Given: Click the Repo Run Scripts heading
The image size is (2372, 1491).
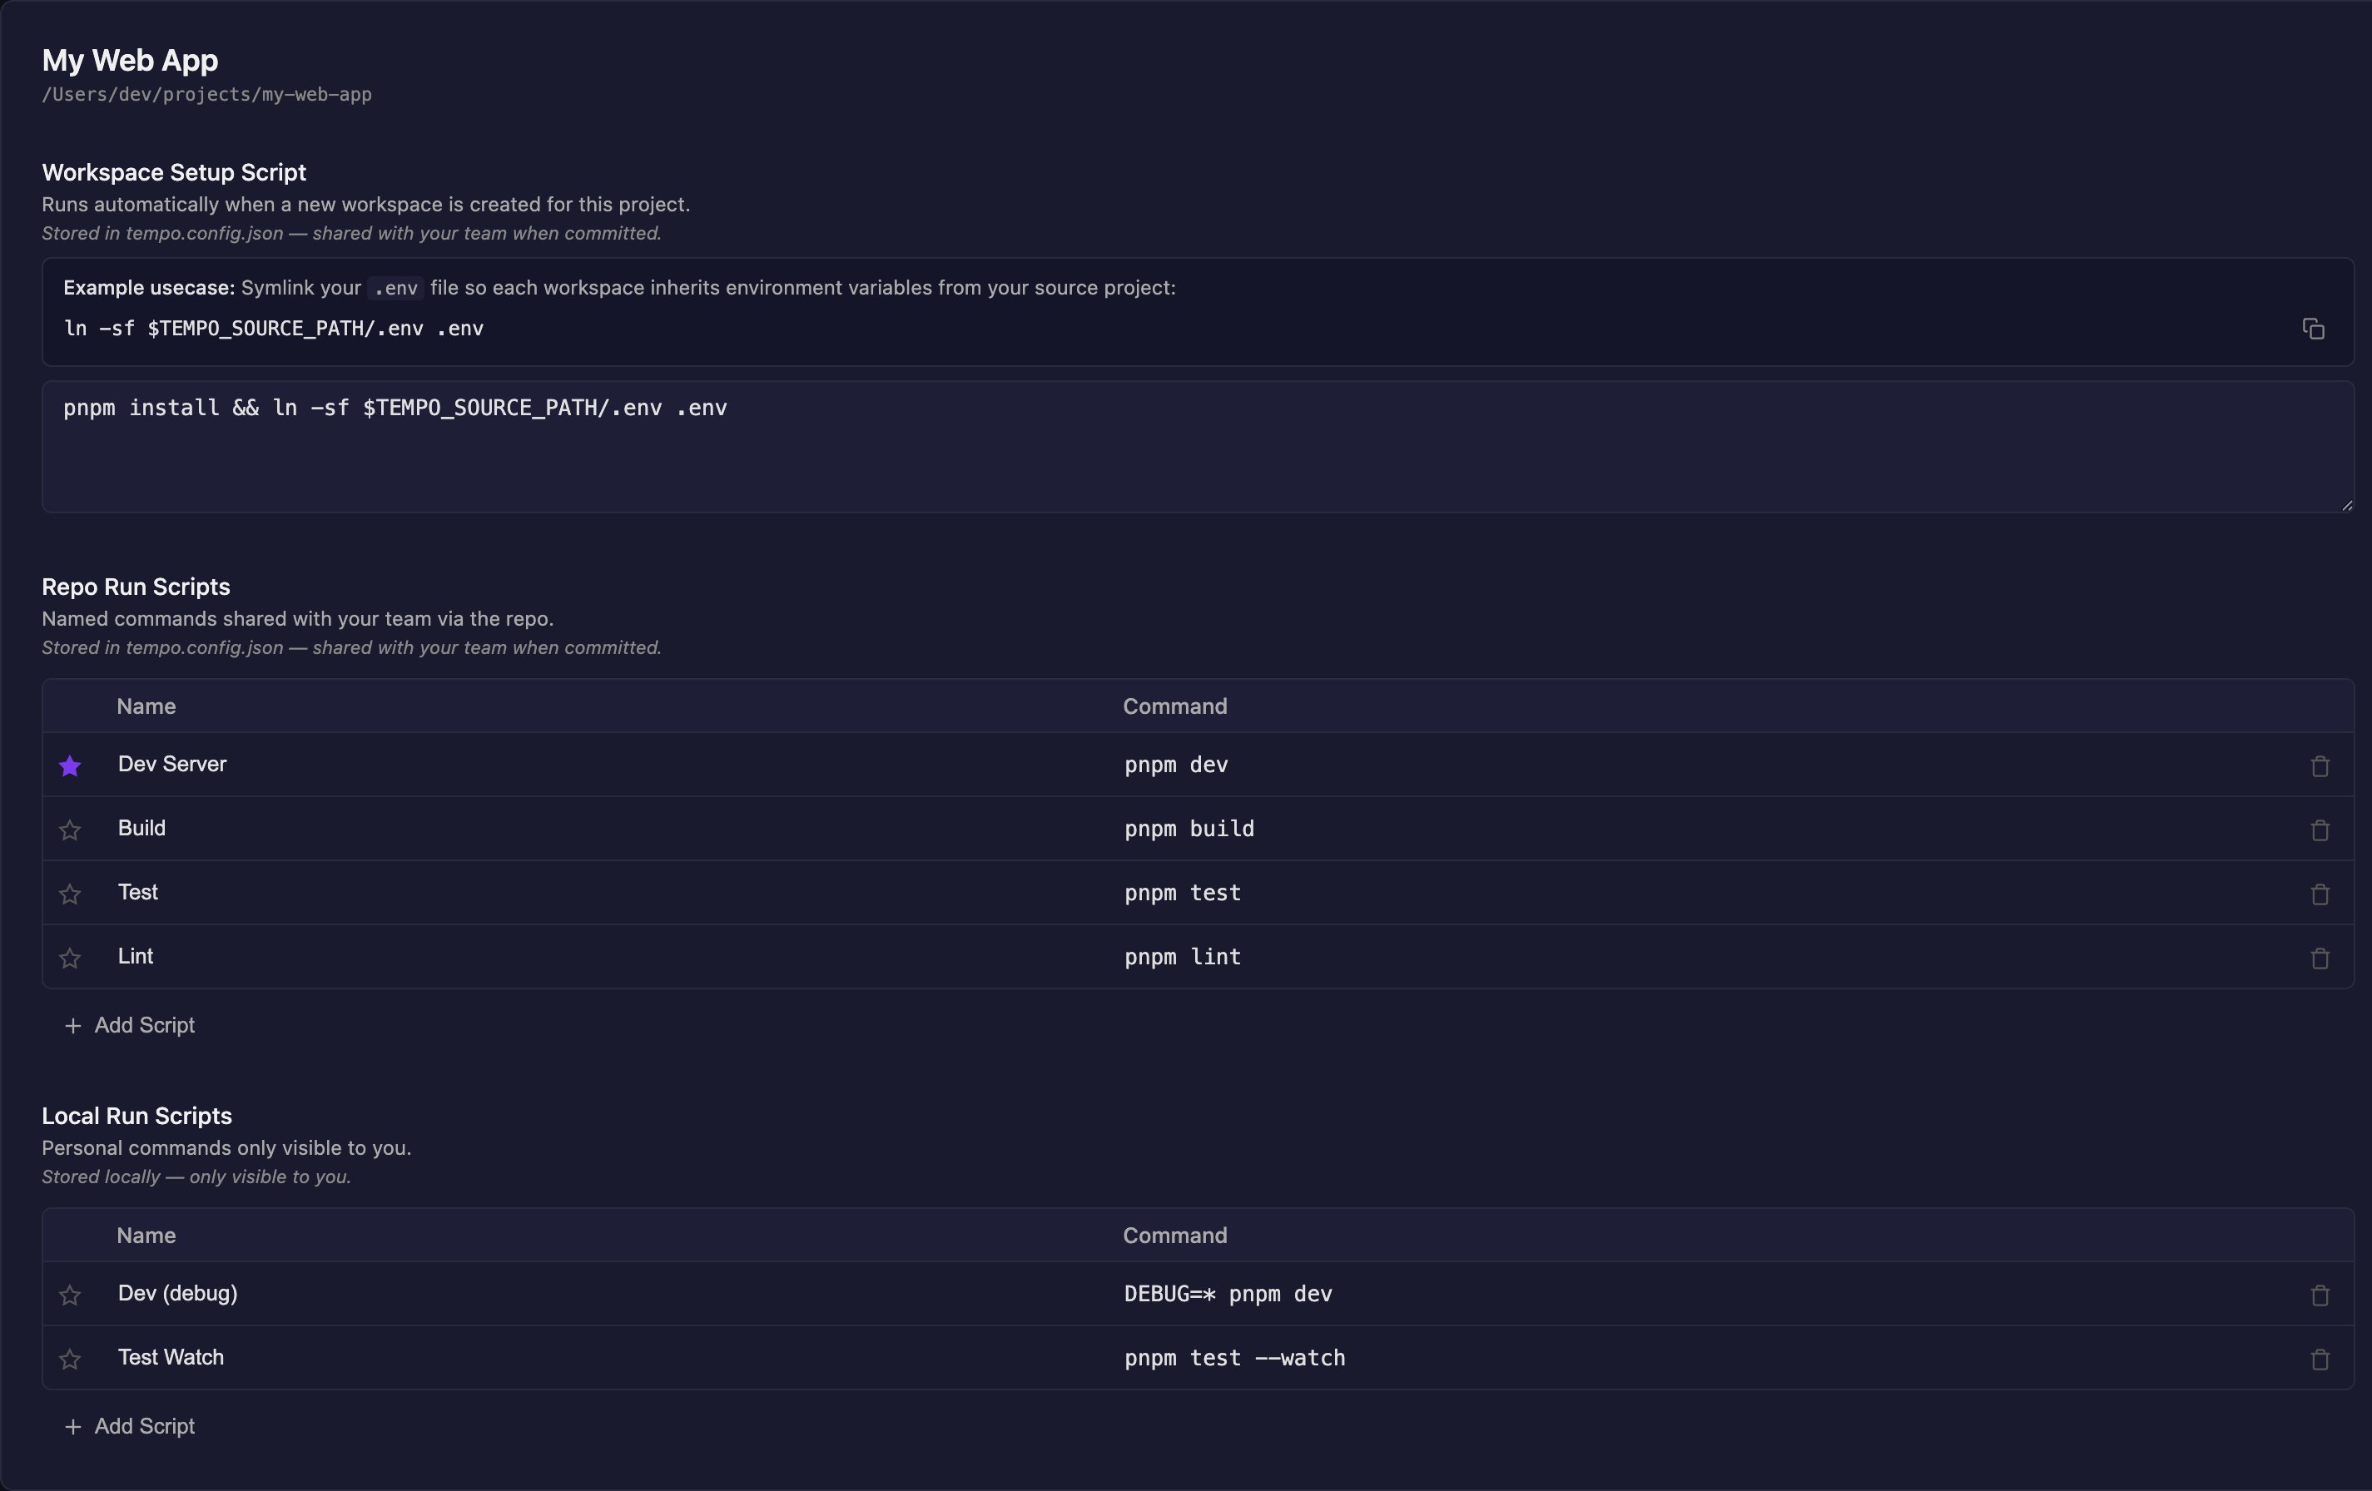Looking at the screenshot, I should (136, 587).
